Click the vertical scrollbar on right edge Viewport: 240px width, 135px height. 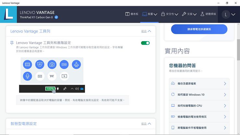(x=238, y=49)
